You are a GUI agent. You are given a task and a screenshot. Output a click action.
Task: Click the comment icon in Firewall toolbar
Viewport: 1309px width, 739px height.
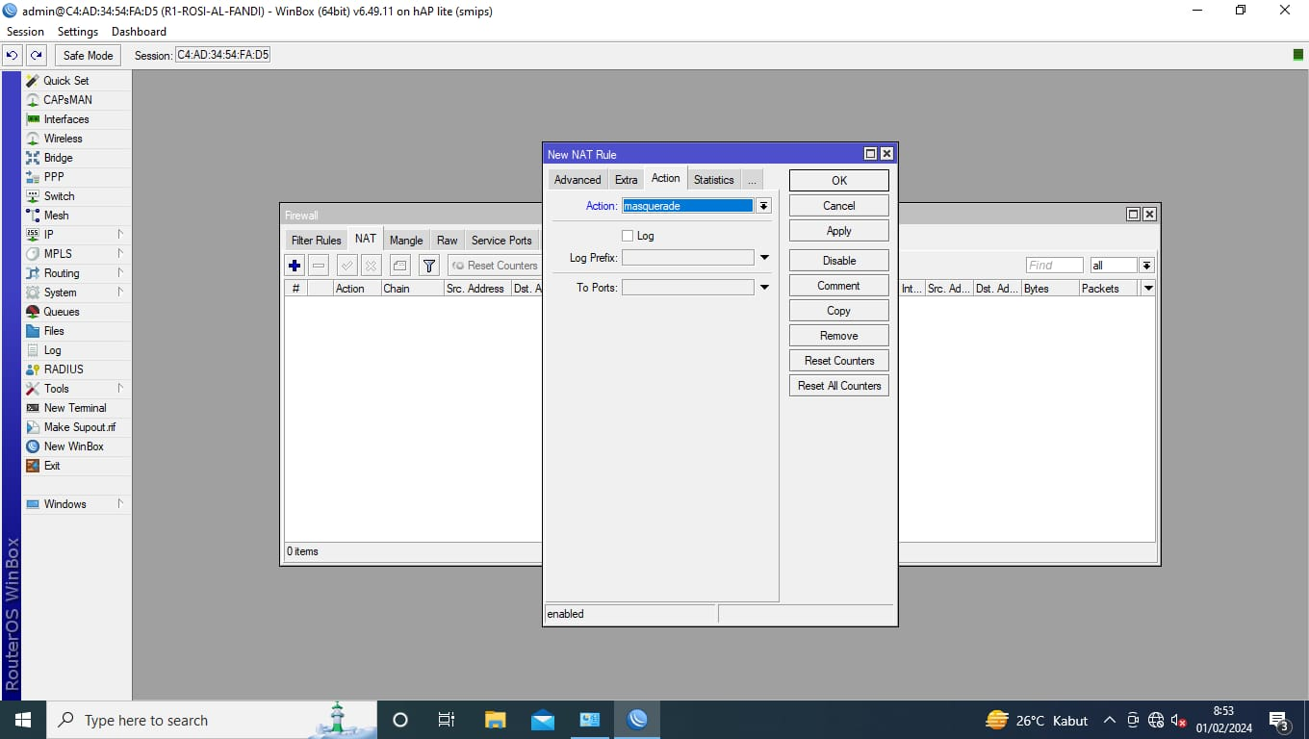point(400,266)
